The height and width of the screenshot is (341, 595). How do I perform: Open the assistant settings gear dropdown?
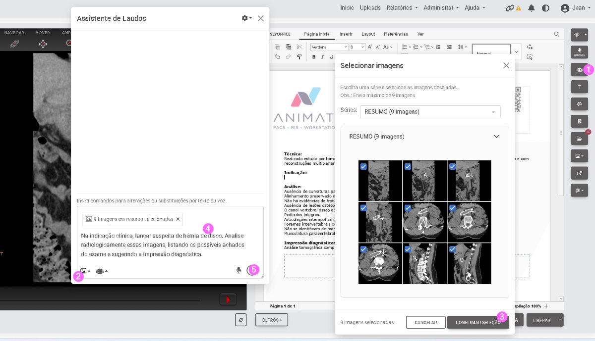(246, 18)
